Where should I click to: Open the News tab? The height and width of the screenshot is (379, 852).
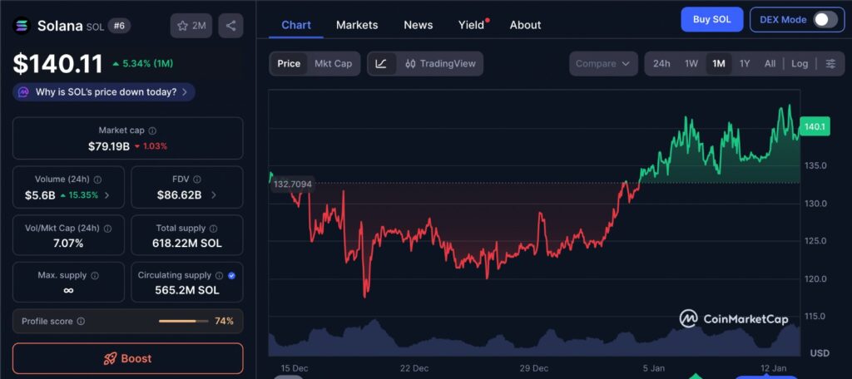pyautogui.click(x=418, y=25)
